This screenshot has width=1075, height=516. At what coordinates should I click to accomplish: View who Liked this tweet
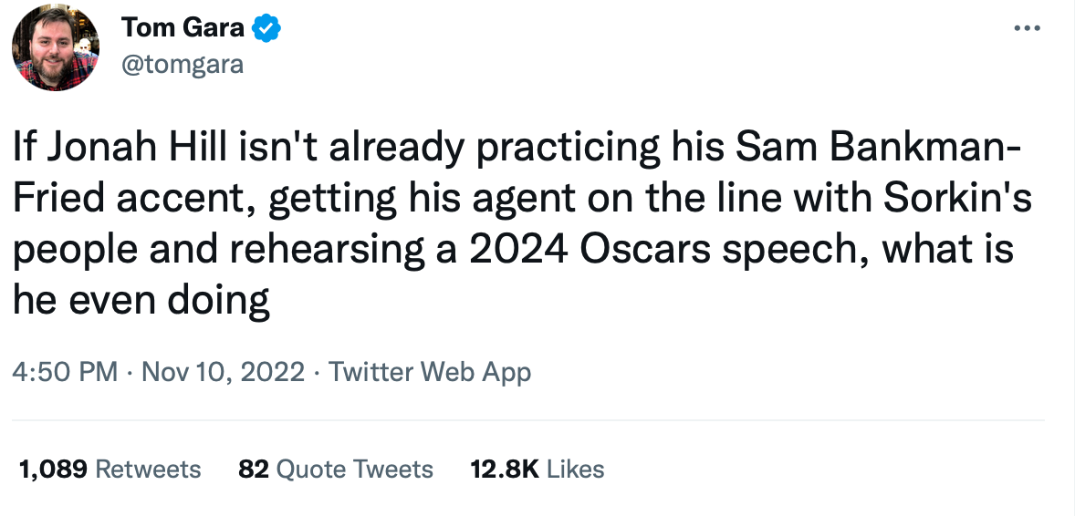(x=576, y=470)
